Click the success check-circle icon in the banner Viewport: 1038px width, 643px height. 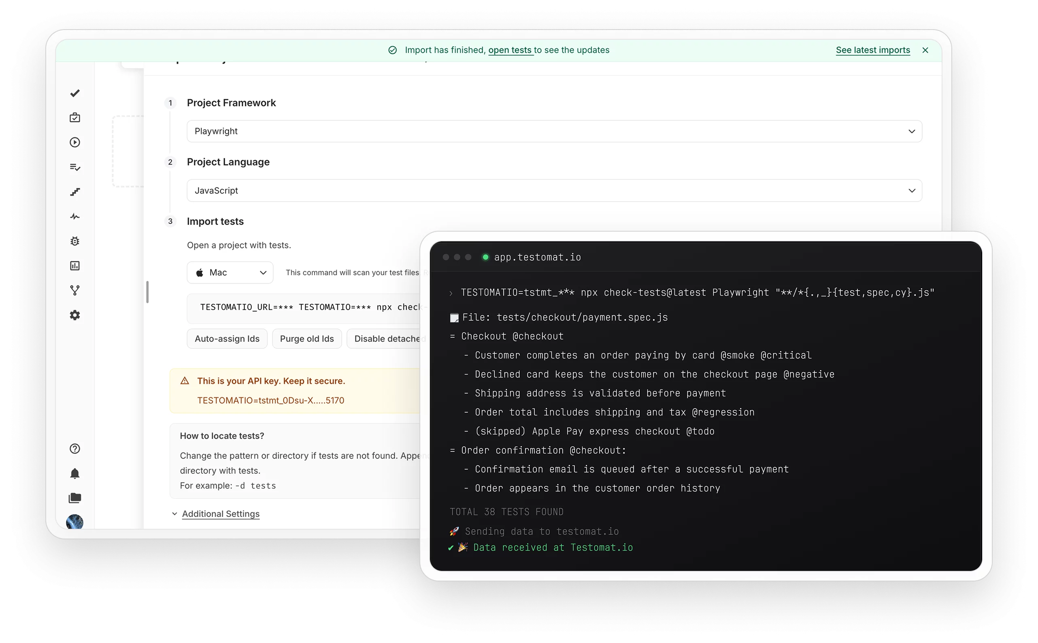click(393, 50)
